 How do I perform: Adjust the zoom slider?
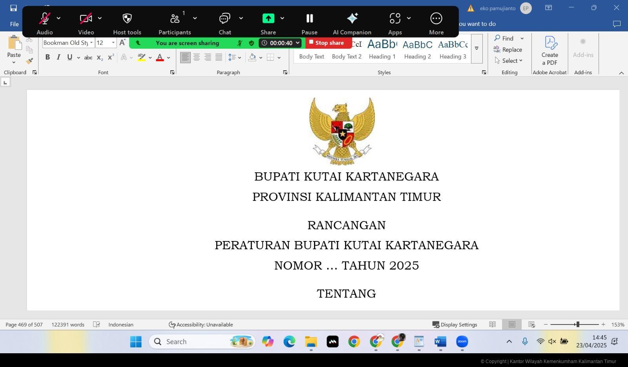click(x=577, y=325)
